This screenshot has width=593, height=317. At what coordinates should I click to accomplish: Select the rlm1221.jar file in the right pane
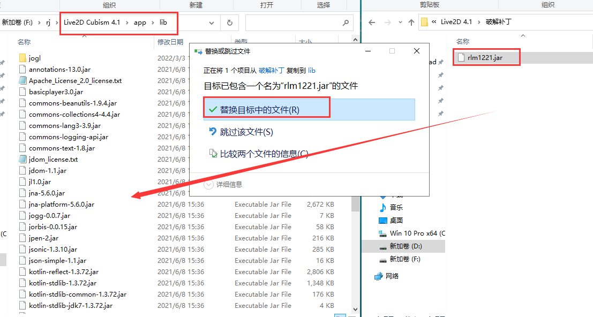(x=485, y=57)
